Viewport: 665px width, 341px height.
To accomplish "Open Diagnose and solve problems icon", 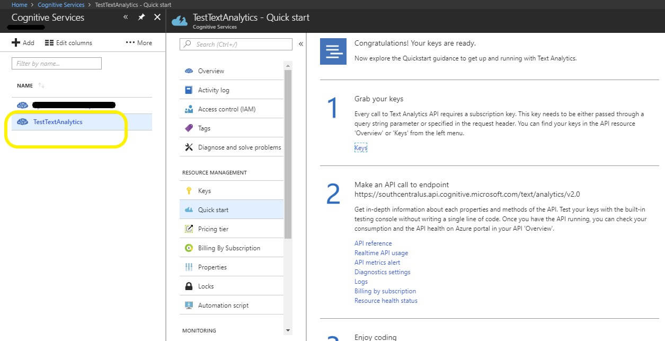I will coord(189,147).
